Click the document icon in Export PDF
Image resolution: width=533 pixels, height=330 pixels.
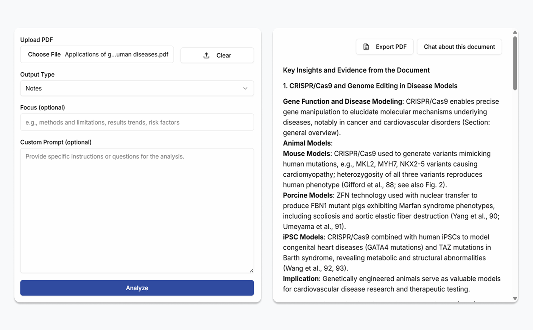pyautogui.click(x=366, y=47)
